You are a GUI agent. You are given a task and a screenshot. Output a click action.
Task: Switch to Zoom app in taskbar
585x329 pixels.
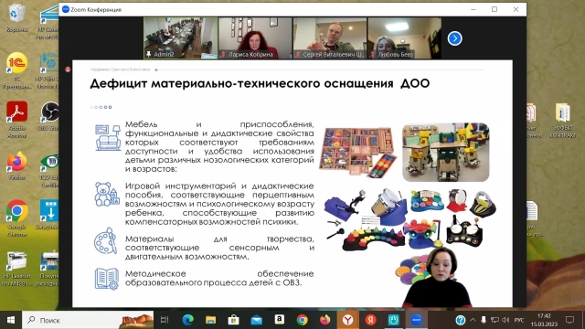tap(417, 320)
